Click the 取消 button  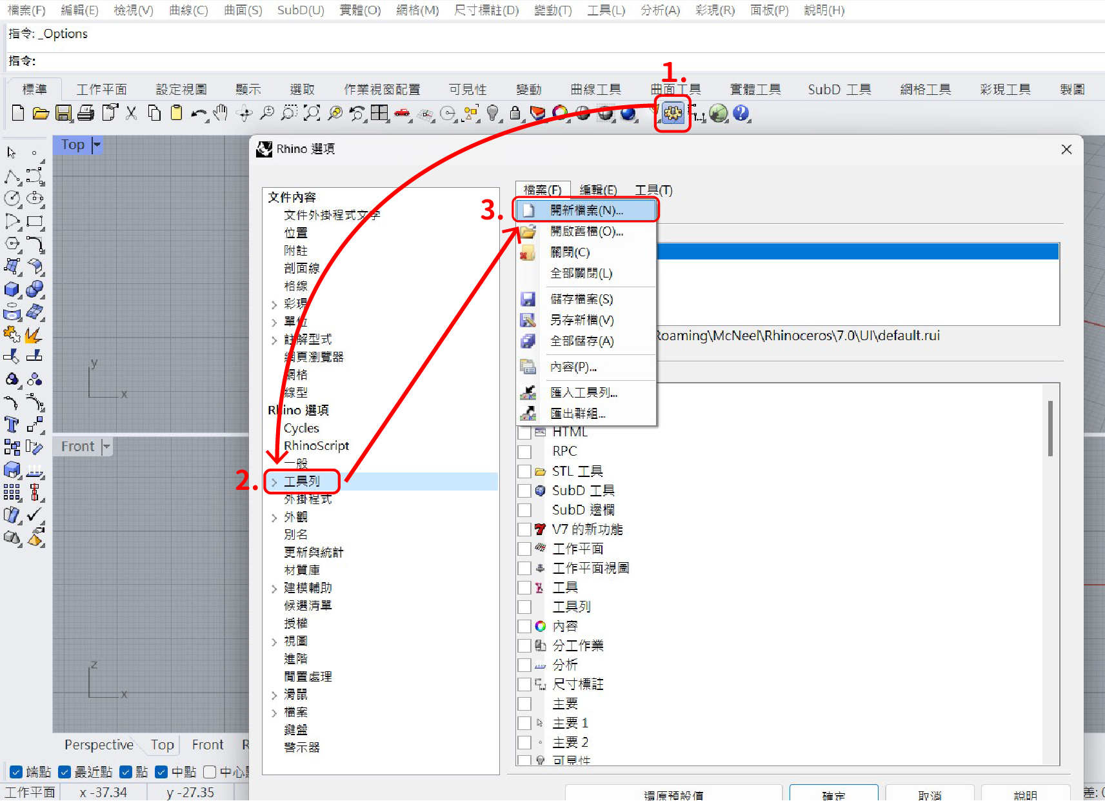pos(930,794)
